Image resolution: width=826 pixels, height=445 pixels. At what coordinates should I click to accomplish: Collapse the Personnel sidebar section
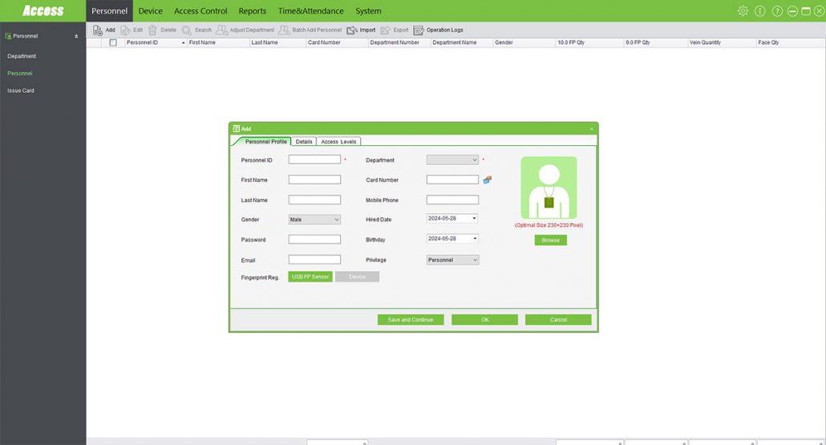click(76, 36)
